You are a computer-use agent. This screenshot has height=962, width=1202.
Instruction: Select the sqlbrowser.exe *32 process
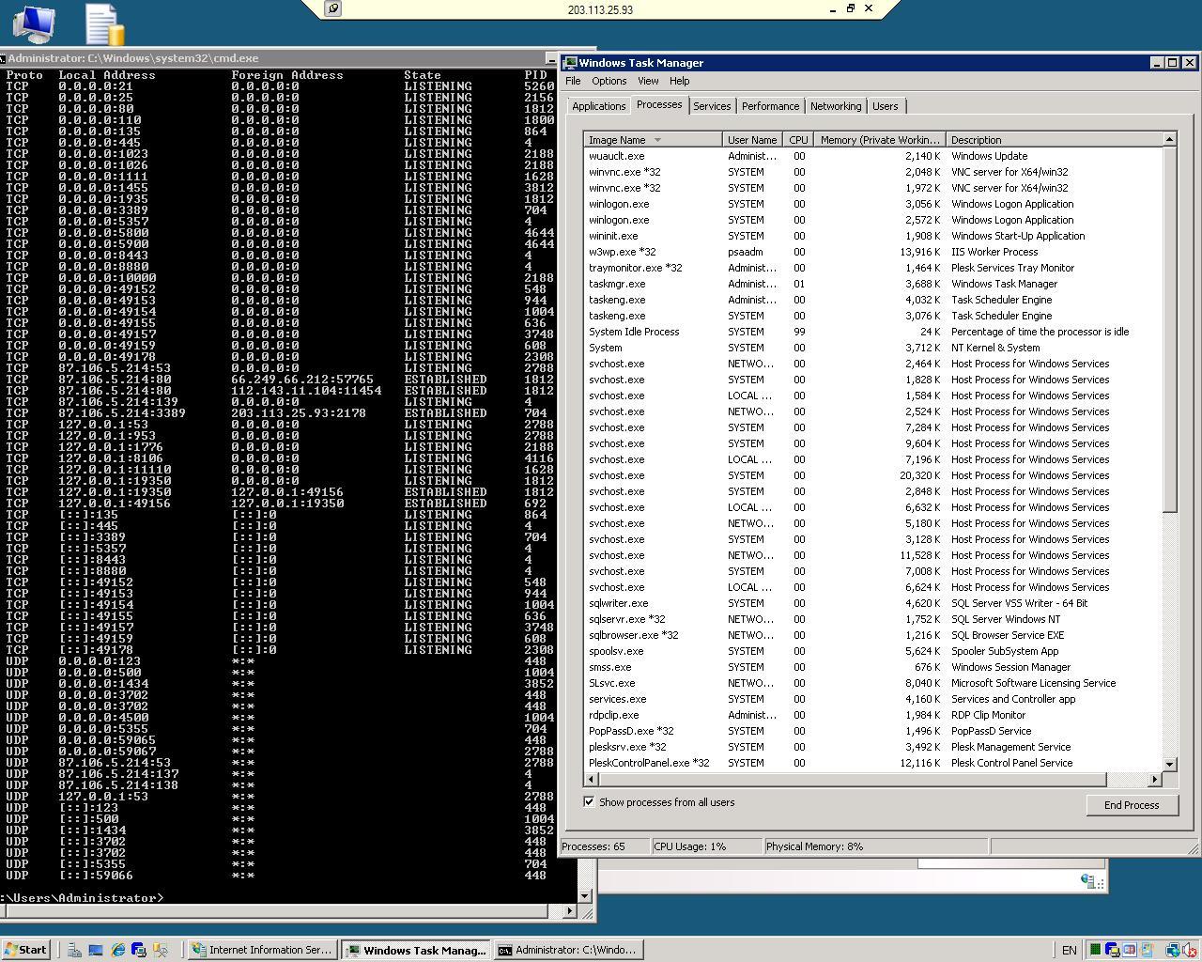(872, 635)
